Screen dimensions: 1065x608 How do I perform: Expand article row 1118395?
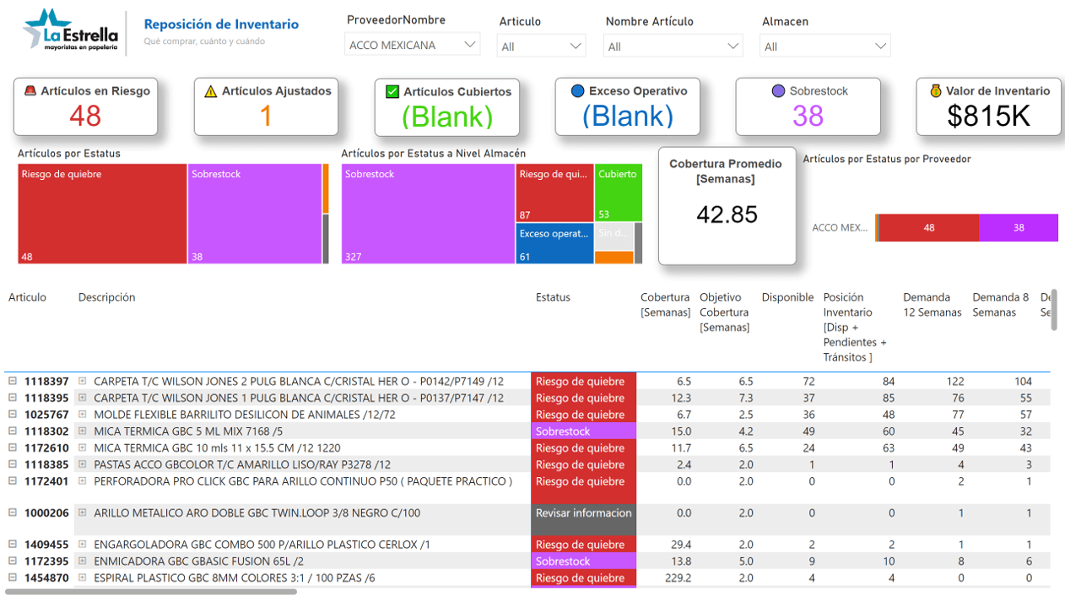[13, 398]
